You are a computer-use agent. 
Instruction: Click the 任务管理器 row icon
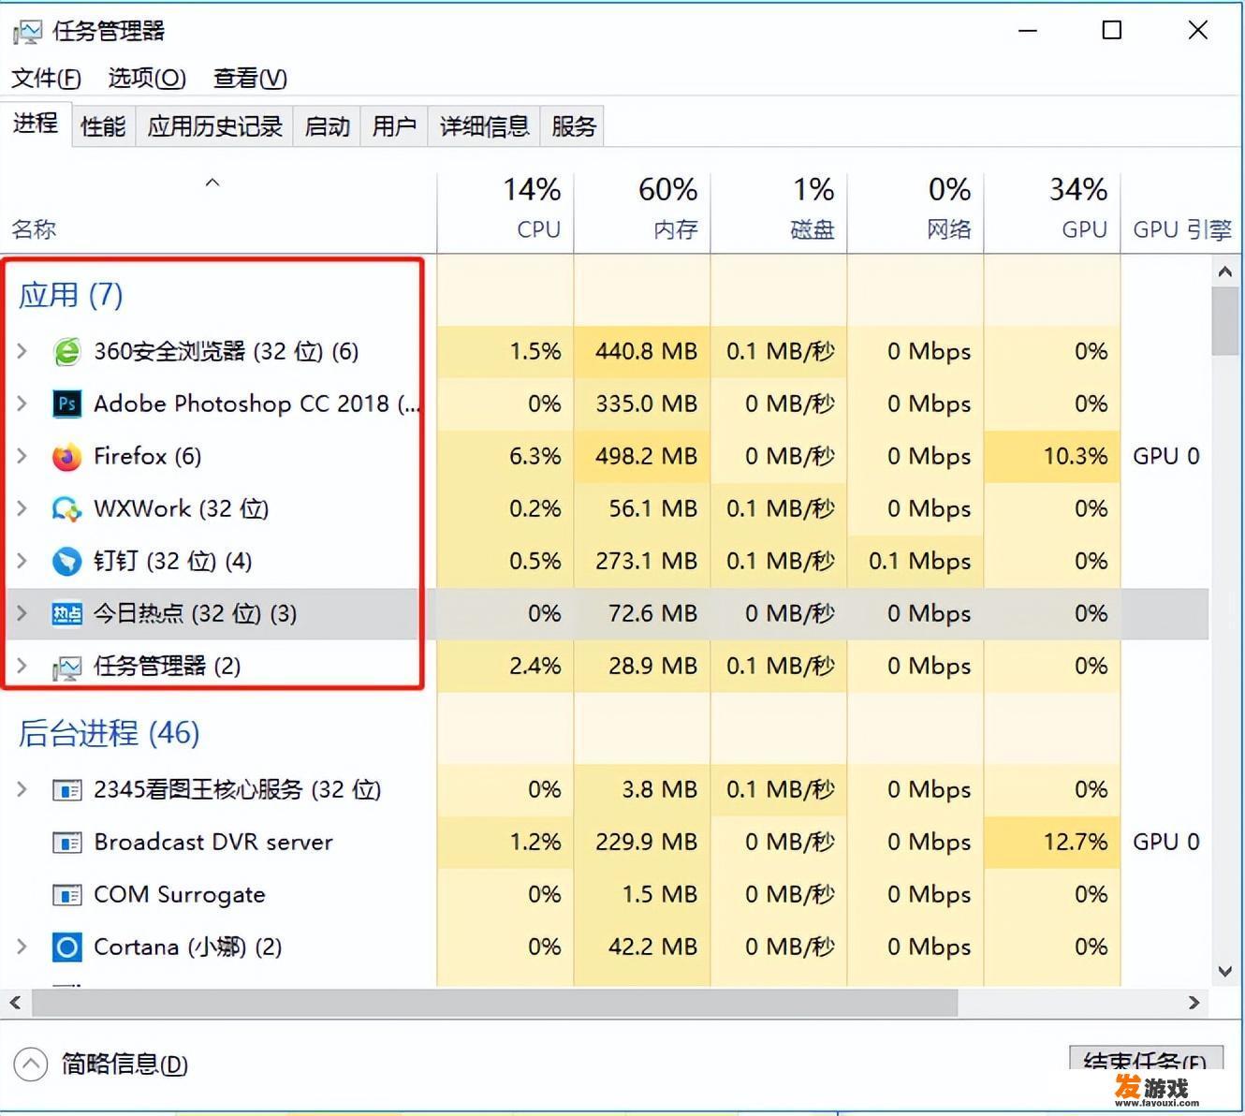click(x=66, y=667)
